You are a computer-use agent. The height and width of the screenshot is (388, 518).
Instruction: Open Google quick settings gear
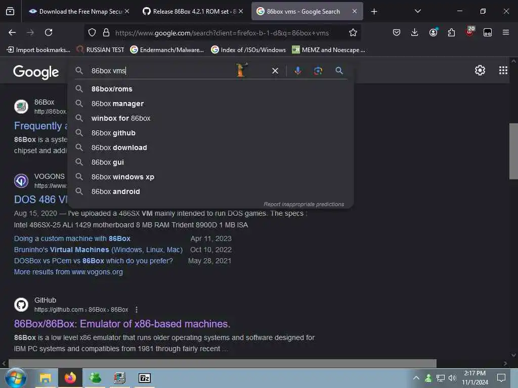(x=480, y=70)
